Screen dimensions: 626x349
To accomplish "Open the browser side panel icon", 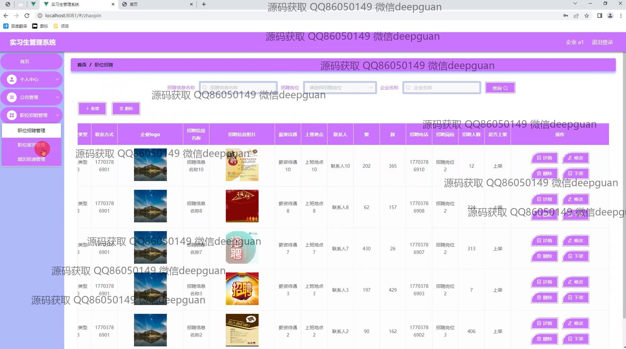I will (x=599, y=16).
